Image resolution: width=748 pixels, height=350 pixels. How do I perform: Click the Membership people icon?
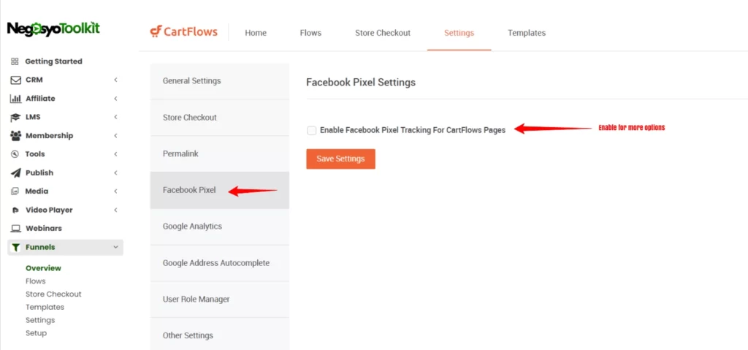coord(15,136)
